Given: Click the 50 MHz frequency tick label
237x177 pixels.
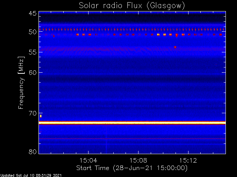Looking at the screenshot, I should tap(33, 32).
